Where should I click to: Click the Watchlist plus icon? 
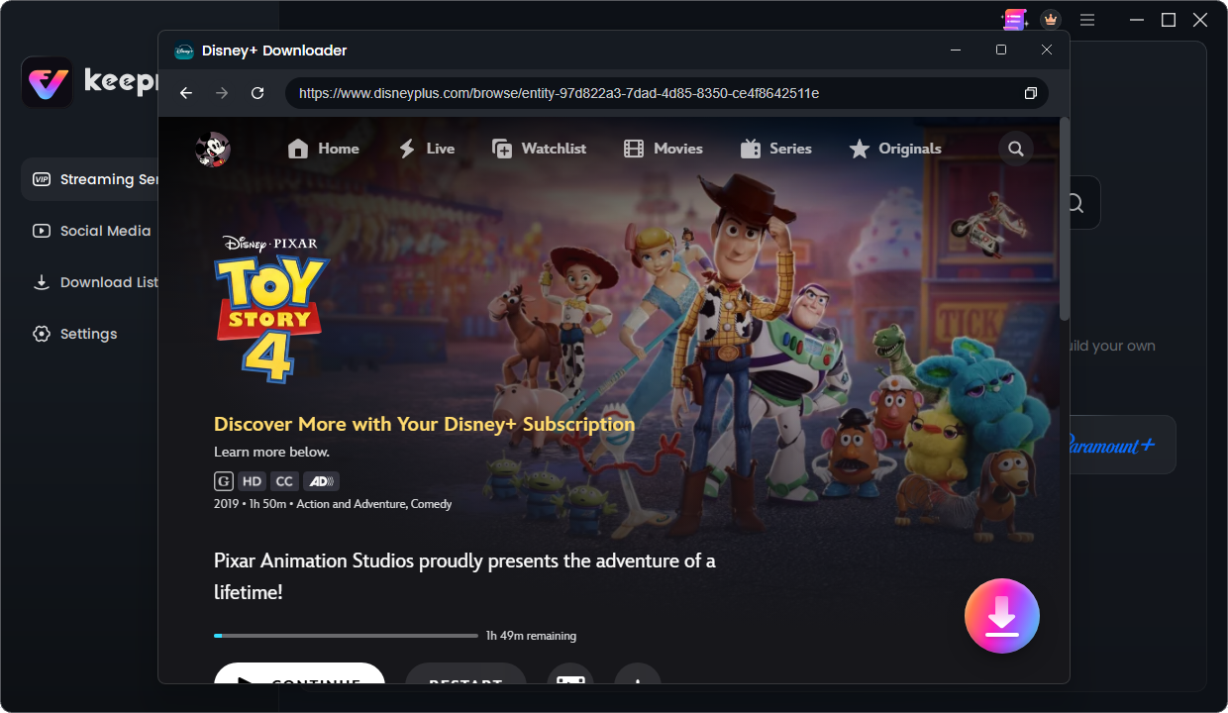[502, 149]
